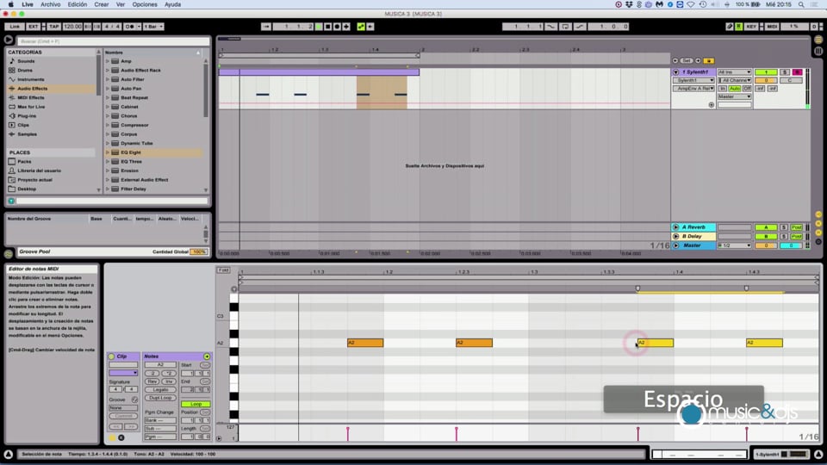
Task: Toggle the info view triangle at bottom left
Action: tap(9, 454)
